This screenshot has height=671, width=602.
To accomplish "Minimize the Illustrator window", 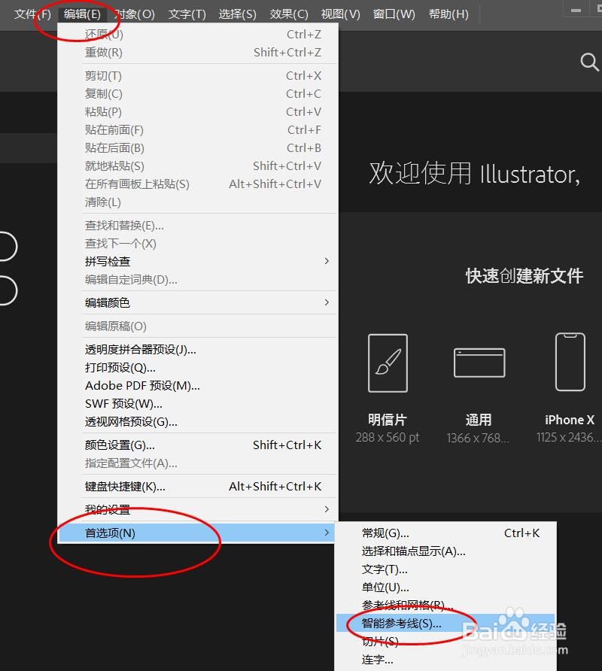I will pyautogui.click(x=576, y=10).
